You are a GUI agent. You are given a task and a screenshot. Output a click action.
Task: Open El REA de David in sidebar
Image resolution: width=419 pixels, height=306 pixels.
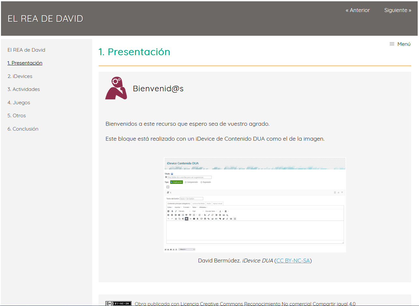(26, 50)
